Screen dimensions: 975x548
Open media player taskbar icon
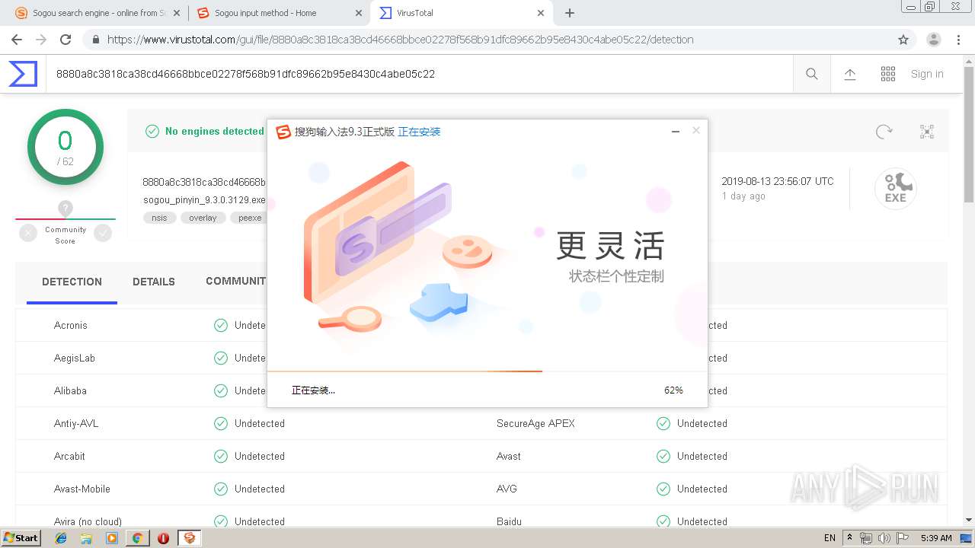pos(112,537)
